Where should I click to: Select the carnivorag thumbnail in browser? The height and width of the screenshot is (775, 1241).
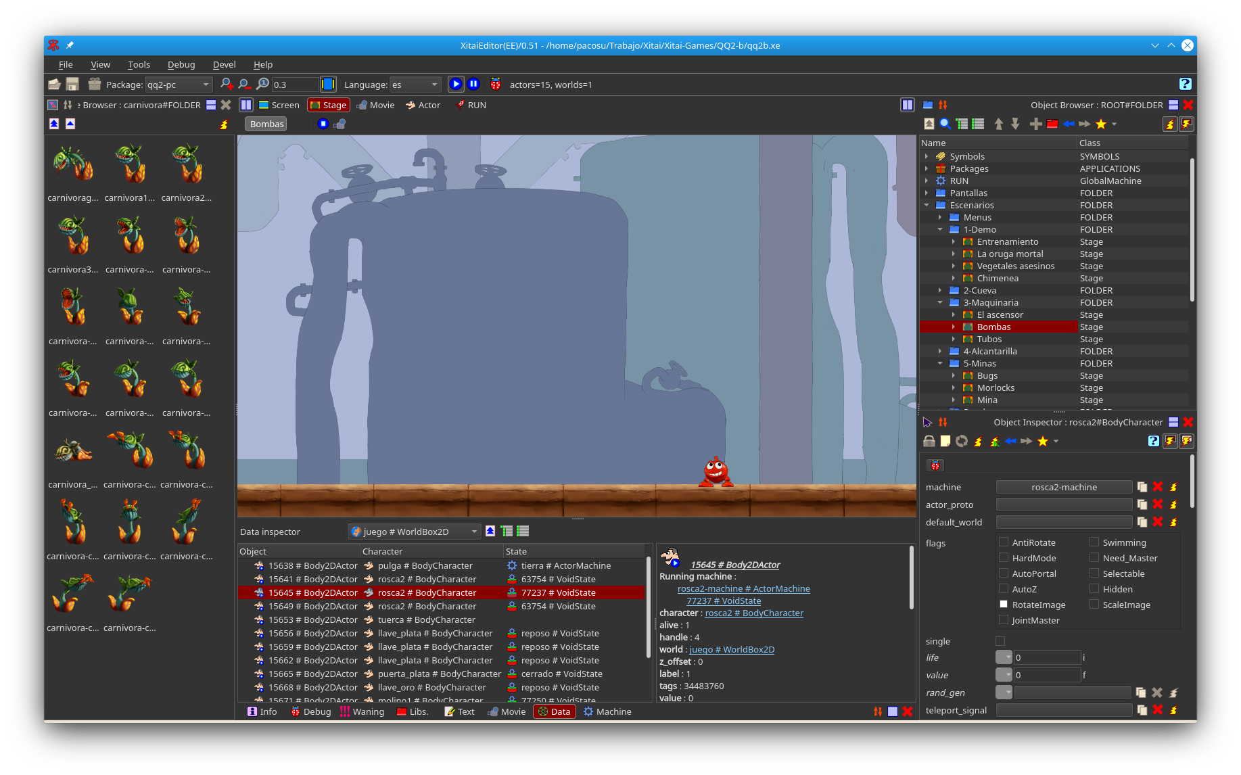[x=73, y=166]
